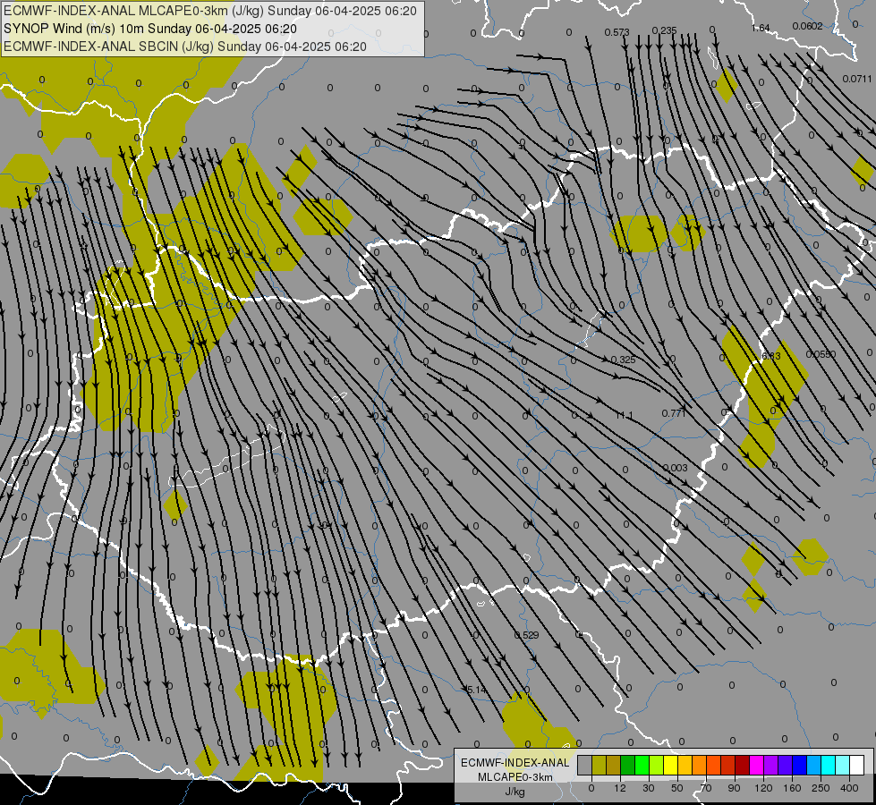Screen dimensions: 876x805
Task: Select the amber legend swatch
Action: tap(685, 765)
